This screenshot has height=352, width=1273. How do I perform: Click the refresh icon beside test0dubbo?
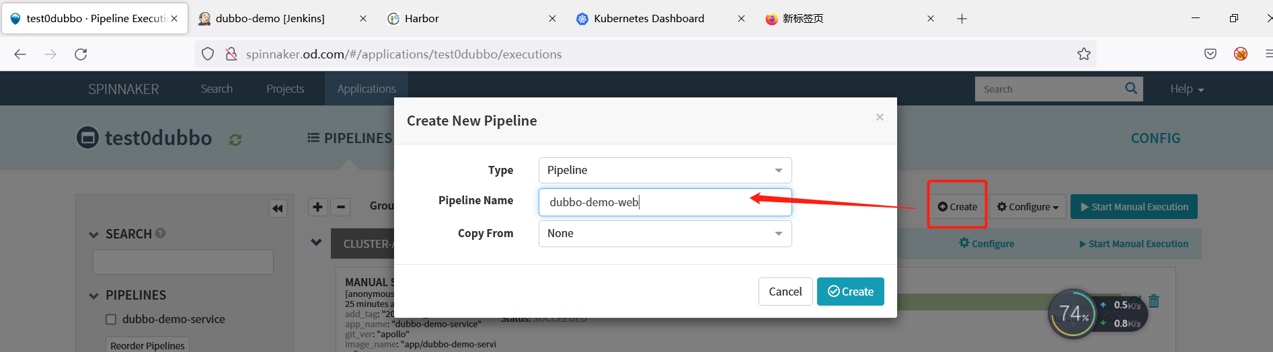tap(235, 140)
